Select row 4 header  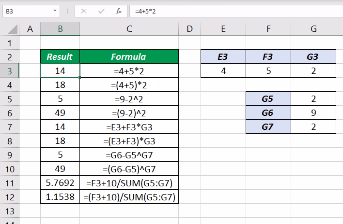click(x=9, y=85)
